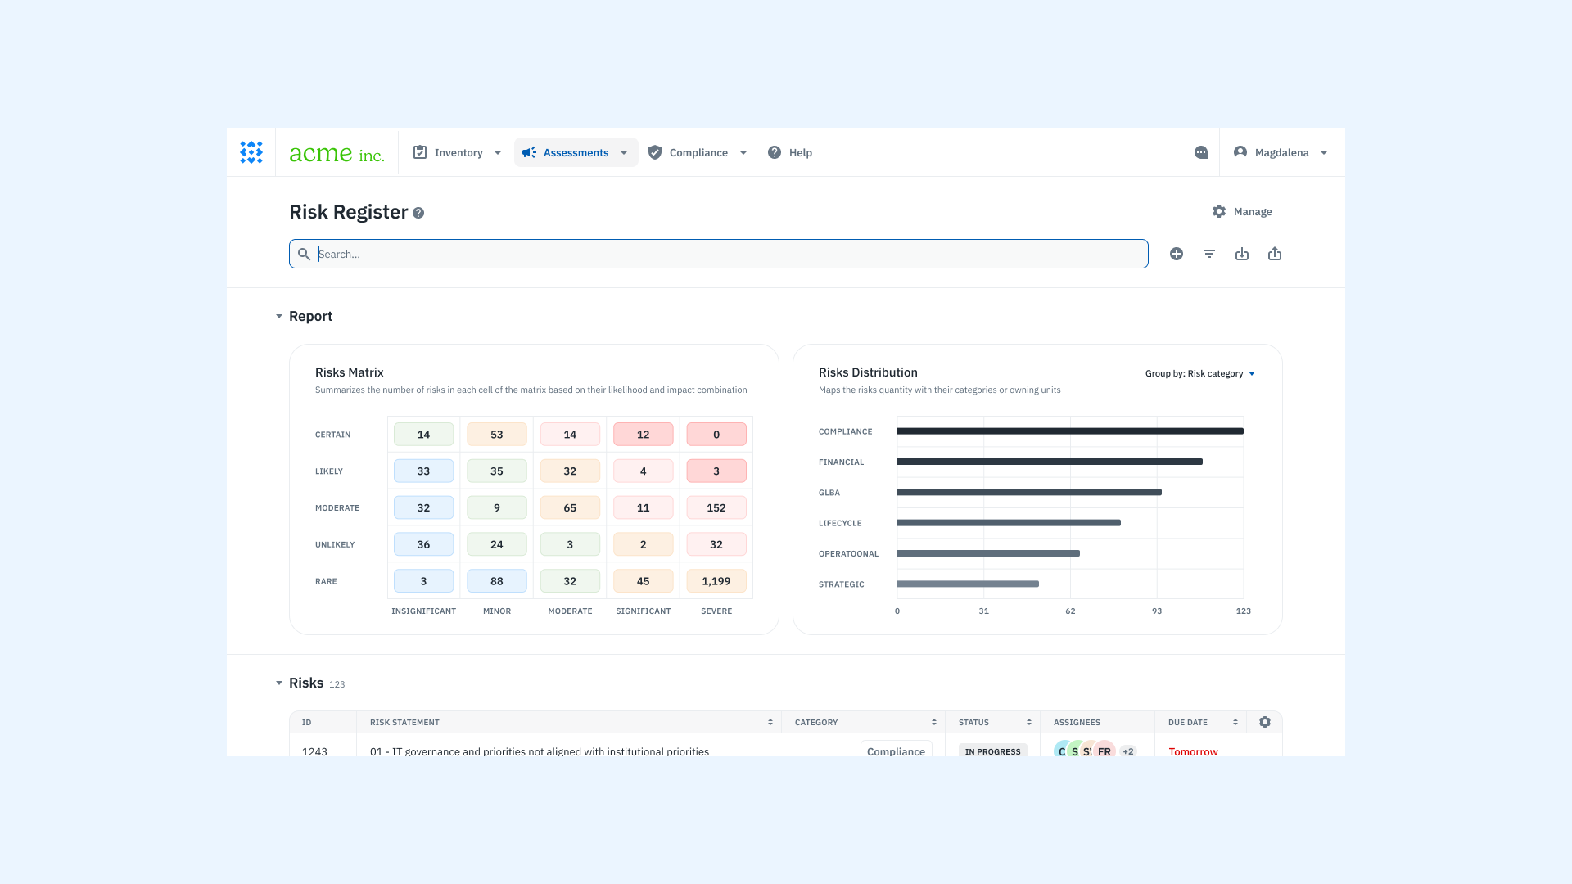Toggle sorting on Category column
1572x884 pixels.
(x=933, y=722)
